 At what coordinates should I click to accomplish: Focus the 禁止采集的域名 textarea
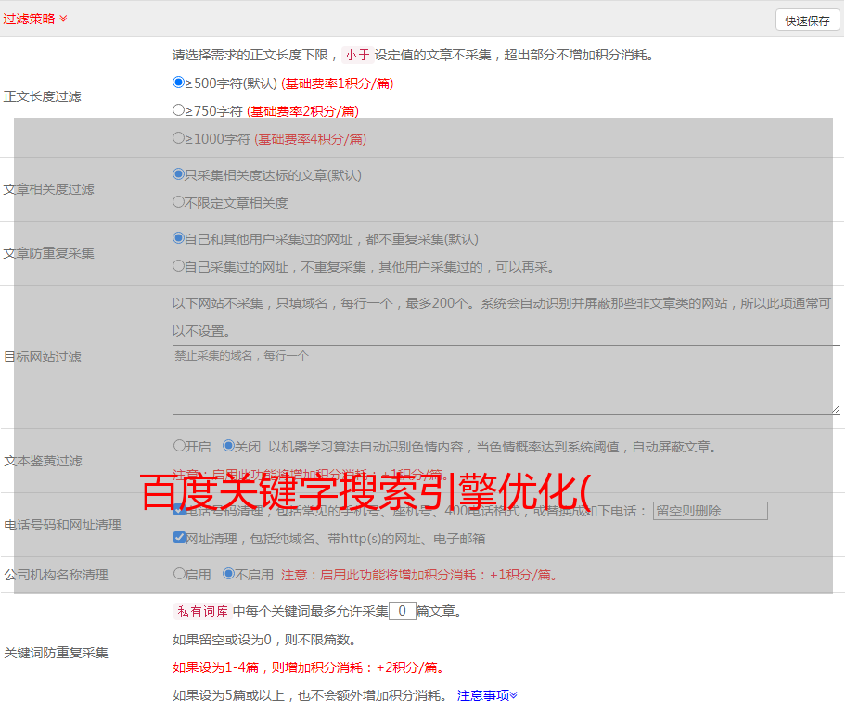(506, 380)
